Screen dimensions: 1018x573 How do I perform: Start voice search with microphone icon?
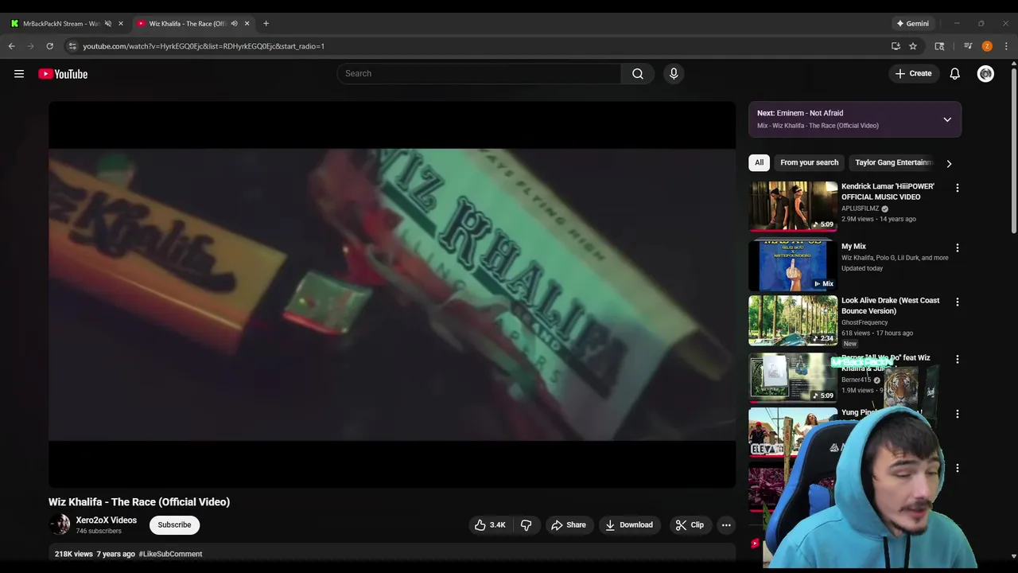[674, 74]
